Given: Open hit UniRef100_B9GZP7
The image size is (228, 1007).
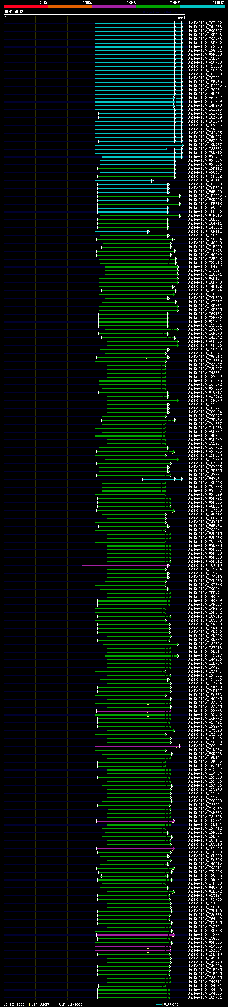Looking at the screenshot, I should (204, 31).
